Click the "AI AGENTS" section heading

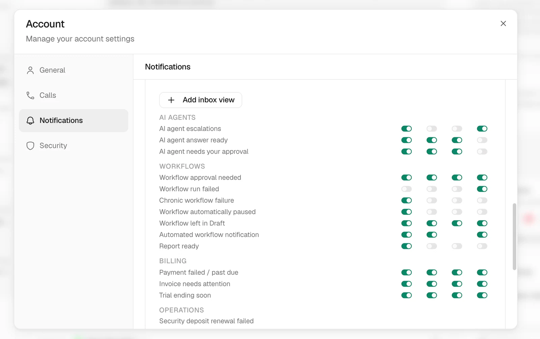pyautogui.click(x=177, y=118)
